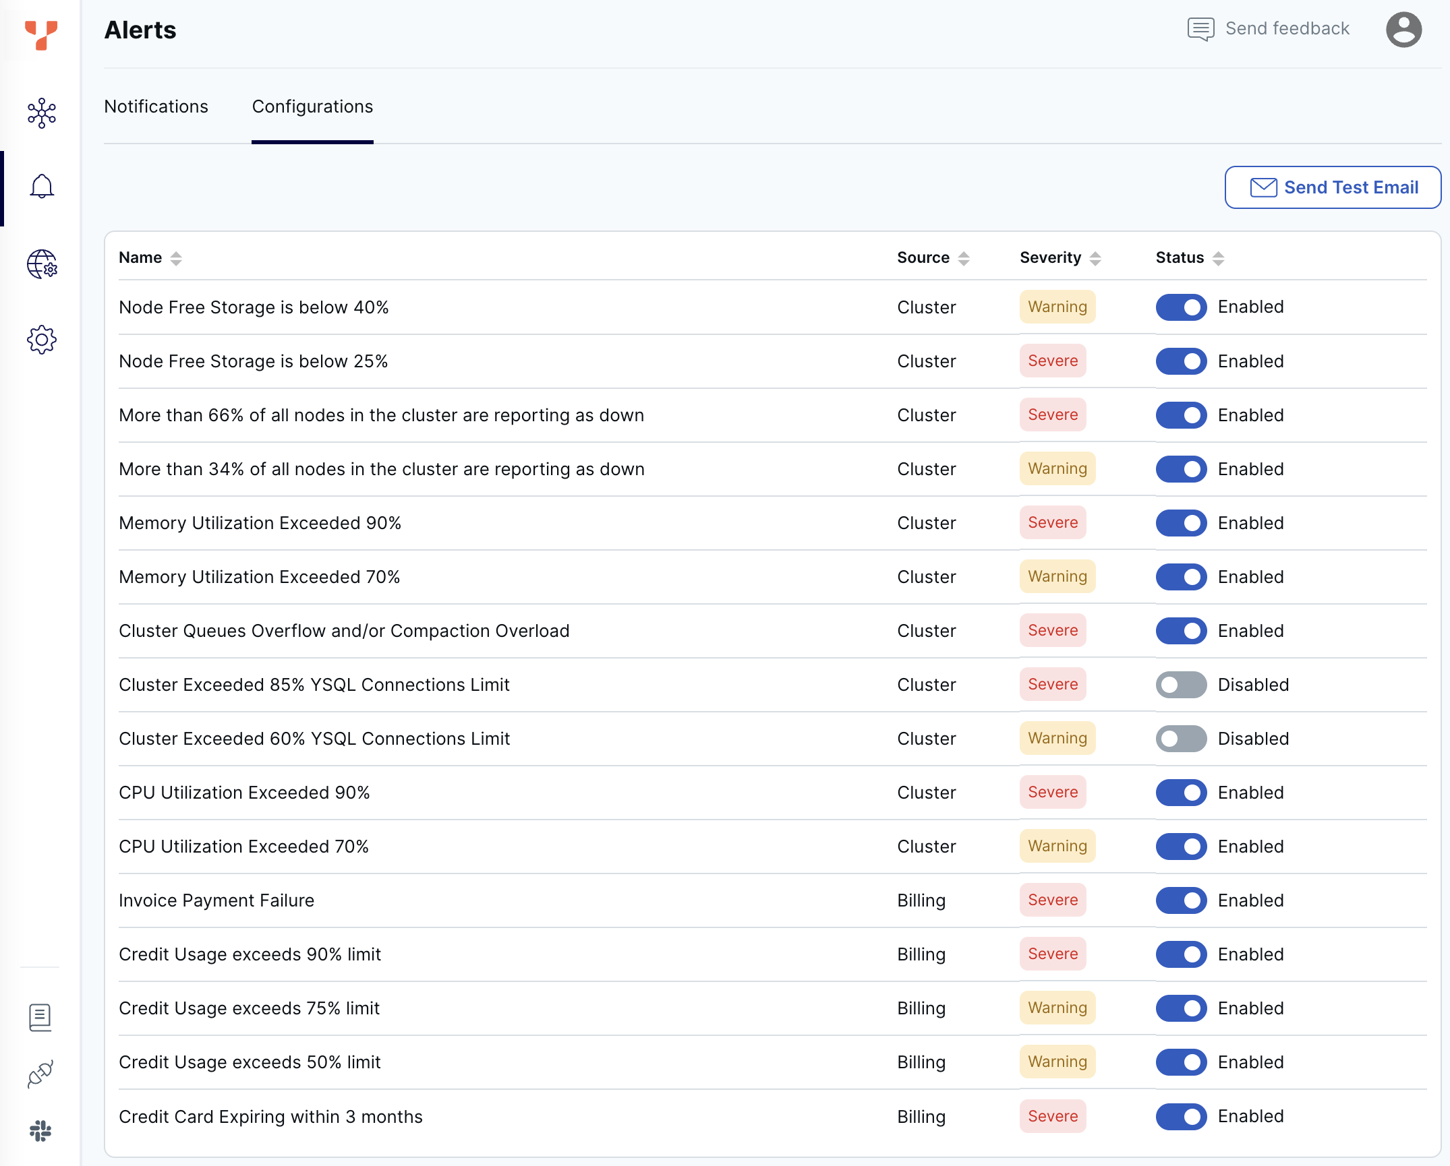The height and width of the screenshot is (1166, 1450).
Task: Open the Clusters sidebar icon
Action: (41, 113)
